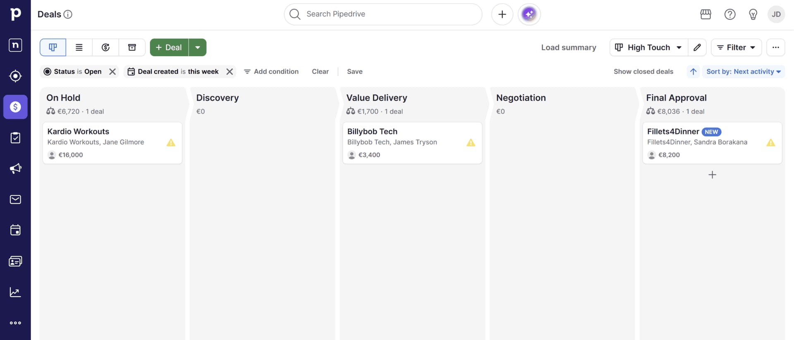
Task: Click Load summary
Action: pyautogui.click(x=569, y=48)
